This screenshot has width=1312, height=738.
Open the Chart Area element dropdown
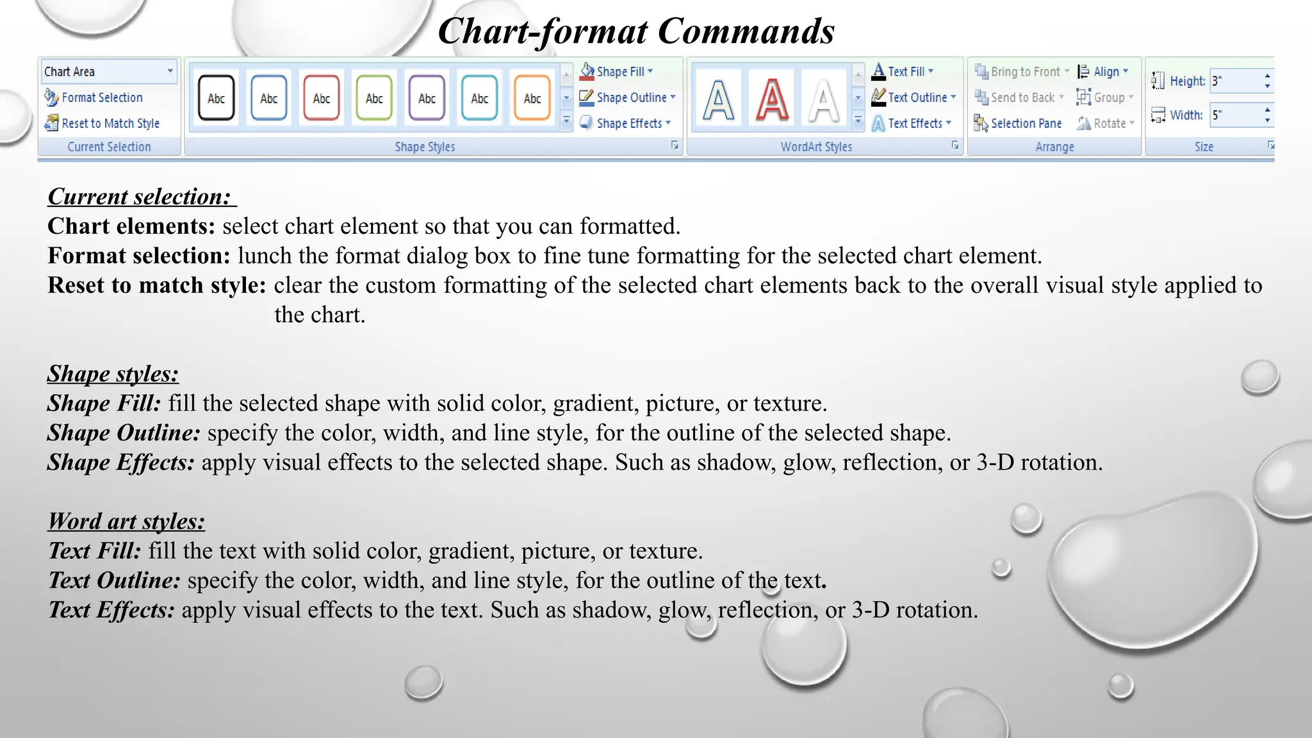tap(170, 71)
